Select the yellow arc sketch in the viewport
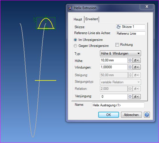Viewport: 159px width, 143px height. [x=46, y=23]
